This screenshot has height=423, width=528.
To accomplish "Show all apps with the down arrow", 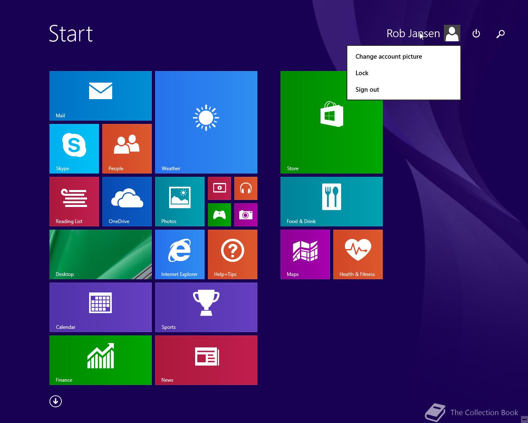I will point(56,401).
